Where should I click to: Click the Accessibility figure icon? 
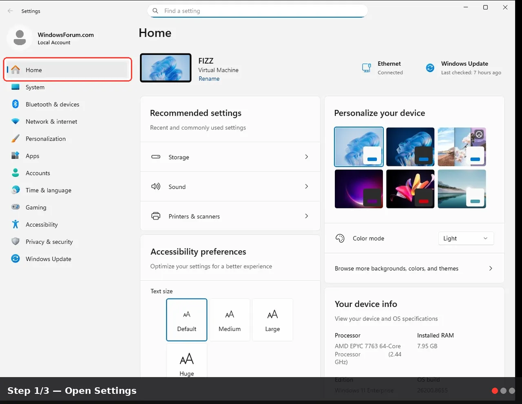tap(15, 224)
